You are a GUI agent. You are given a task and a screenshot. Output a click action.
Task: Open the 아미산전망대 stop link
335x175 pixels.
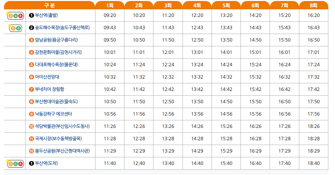point(47,77)
